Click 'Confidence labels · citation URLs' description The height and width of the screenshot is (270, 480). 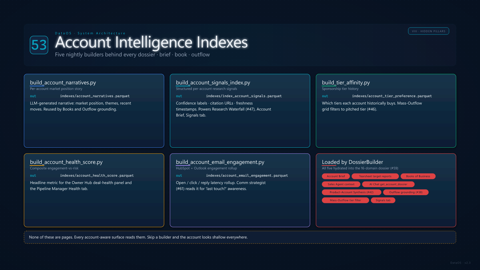tap(223, 109)
